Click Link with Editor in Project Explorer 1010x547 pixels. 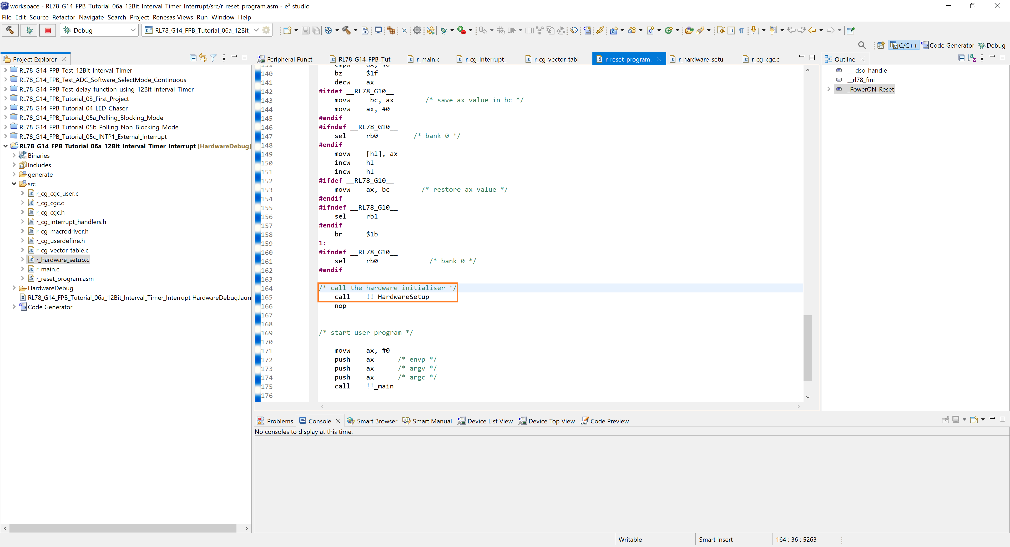203,58
